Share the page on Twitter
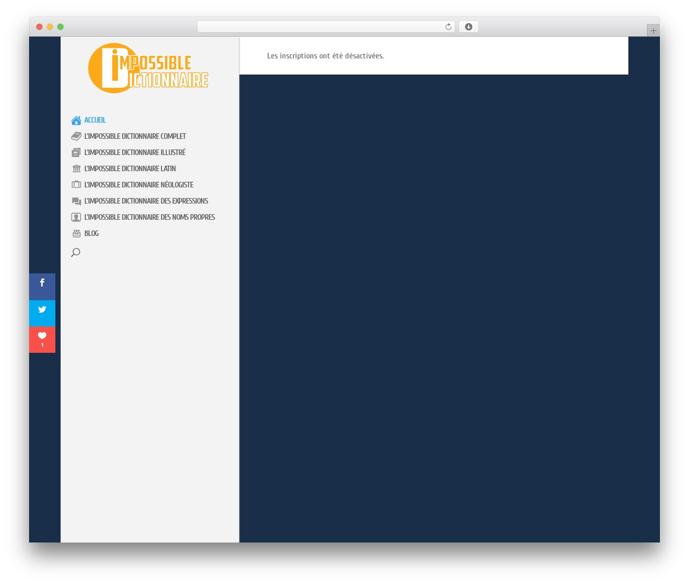The width and height of the screenshot is (689, 584). coord(42,313)
